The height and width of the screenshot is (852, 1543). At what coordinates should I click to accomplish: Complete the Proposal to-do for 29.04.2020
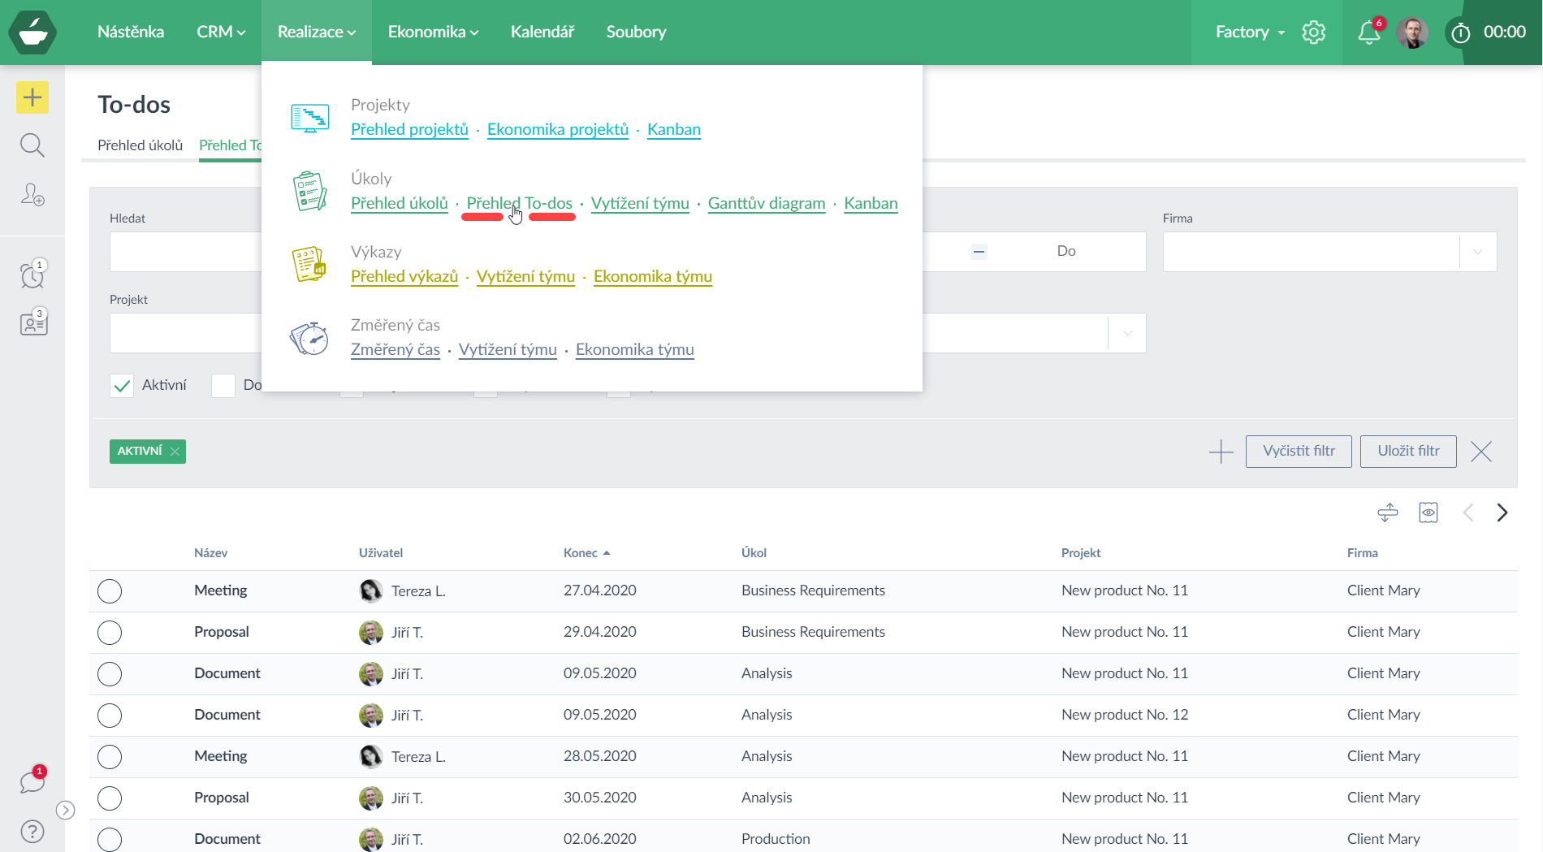tap(110, 633)
